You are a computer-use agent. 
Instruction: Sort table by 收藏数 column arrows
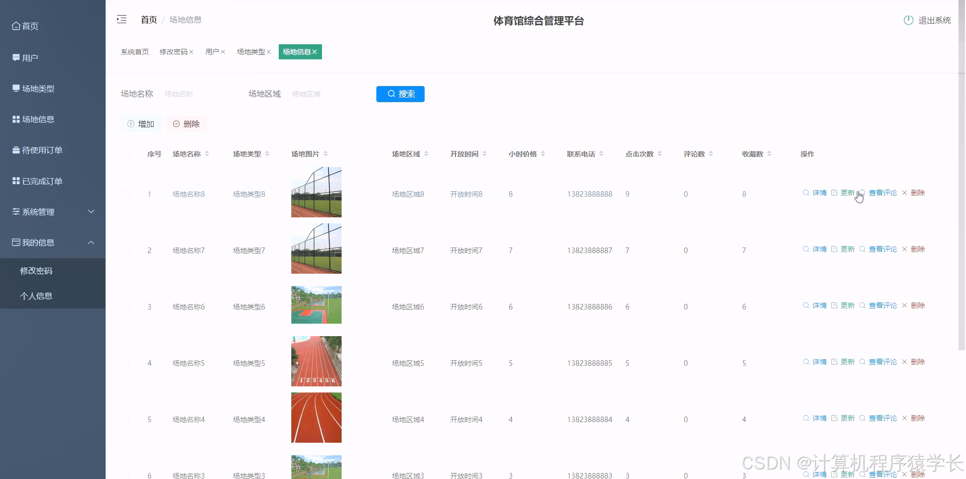(769, 154)
